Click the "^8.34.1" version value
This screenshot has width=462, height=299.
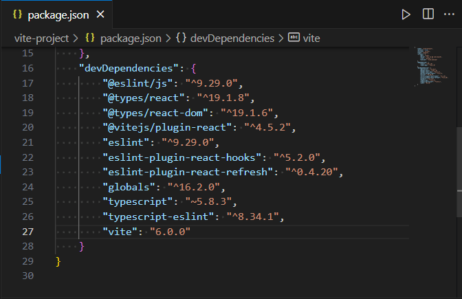point(252,217)
